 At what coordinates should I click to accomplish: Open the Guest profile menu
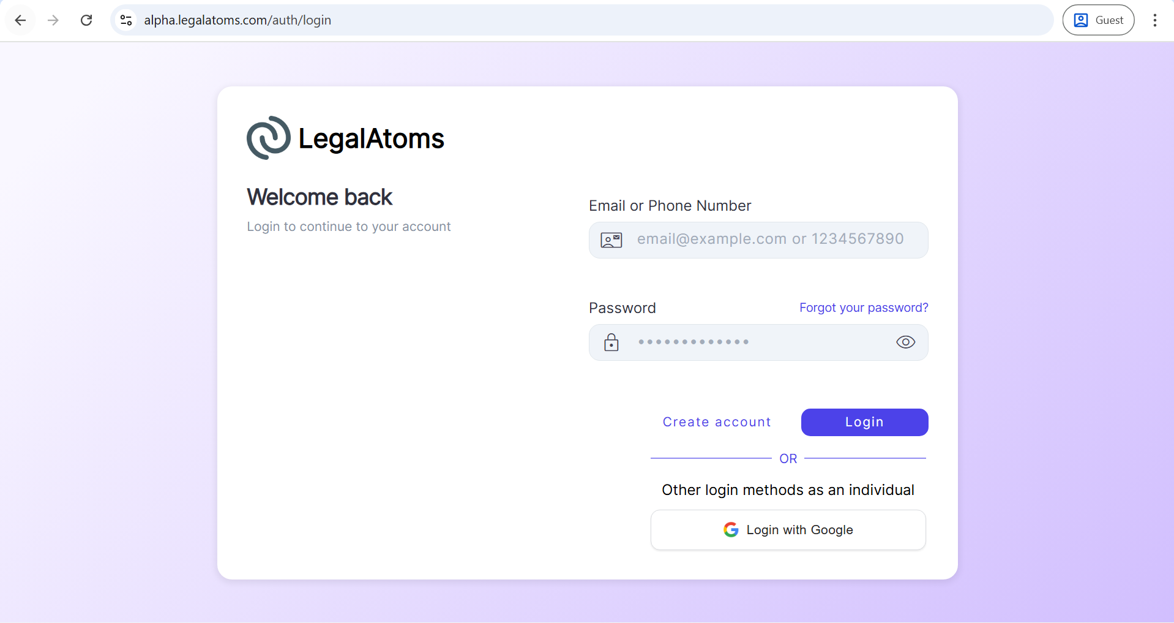click(1098, 20)
